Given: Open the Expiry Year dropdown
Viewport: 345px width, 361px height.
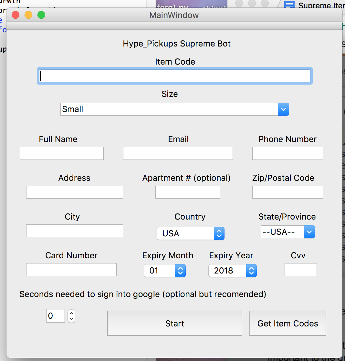Looking at the screenshot, I should tap(233, 271).
